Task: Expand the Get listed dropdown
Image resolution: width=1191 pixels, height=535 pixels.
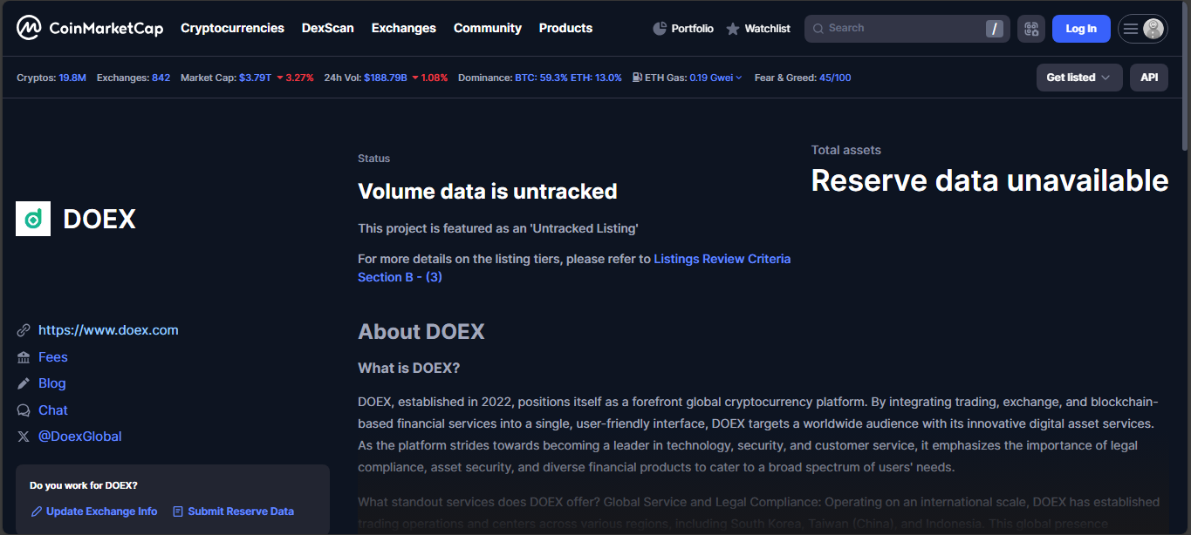Action: tap(1078, 78)
